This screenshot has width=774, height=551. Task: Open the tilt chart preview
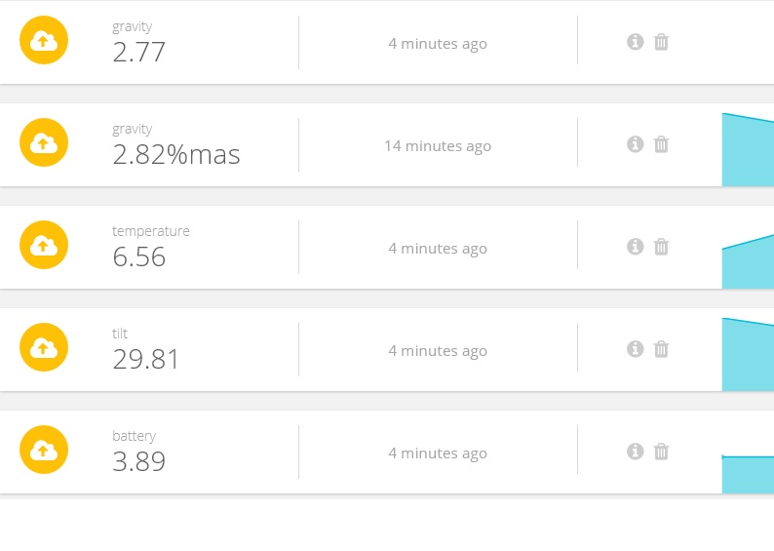(748, 356)
